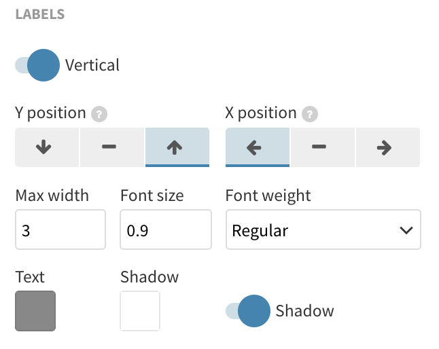Click the Shadow toggle label text
The height and width of the screenshot is (349, 439).
pos(304,311)
